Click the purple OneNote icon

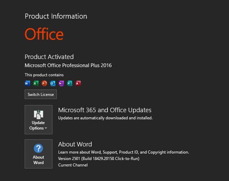pos(61,83)
